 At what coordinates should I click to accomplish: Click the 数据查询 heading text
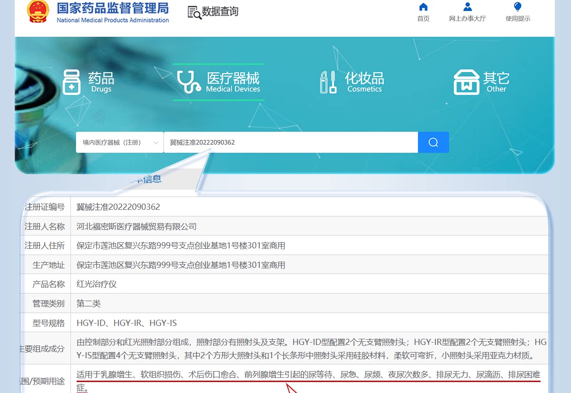[220, 12]
